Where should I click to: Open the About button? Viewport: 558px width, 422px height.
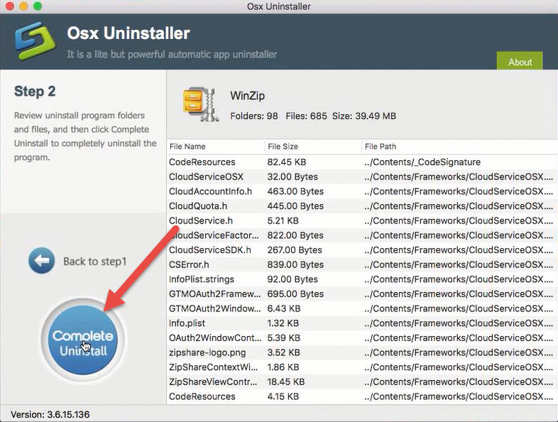click(520, 61)
